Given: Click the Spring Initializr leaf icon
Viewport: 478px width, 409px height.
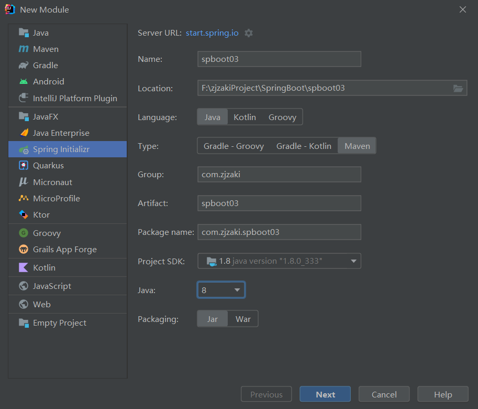Looking at the screenshot, I should click(24, 149).
